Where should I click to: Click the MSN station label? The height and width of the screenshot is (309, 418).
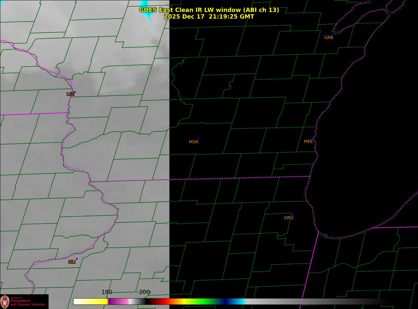click(193, 142)
